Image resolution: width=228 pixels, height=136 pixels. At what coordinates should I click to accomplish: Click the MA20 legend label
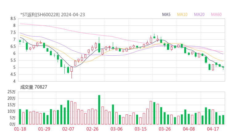click(x=199, y=15)
